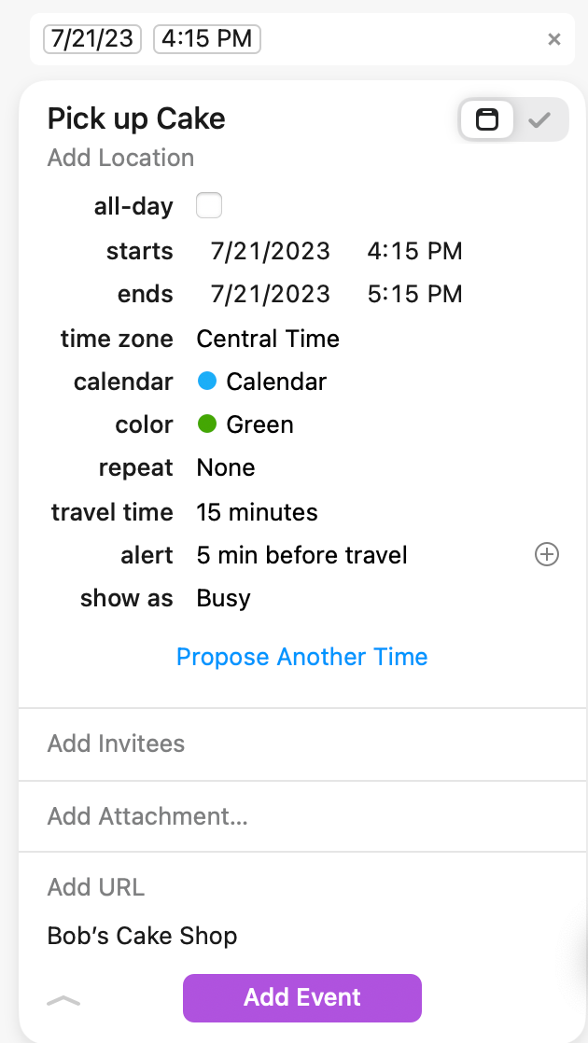Click the Add Event button
Screen dimensions: 588x1043
[302, 997]
